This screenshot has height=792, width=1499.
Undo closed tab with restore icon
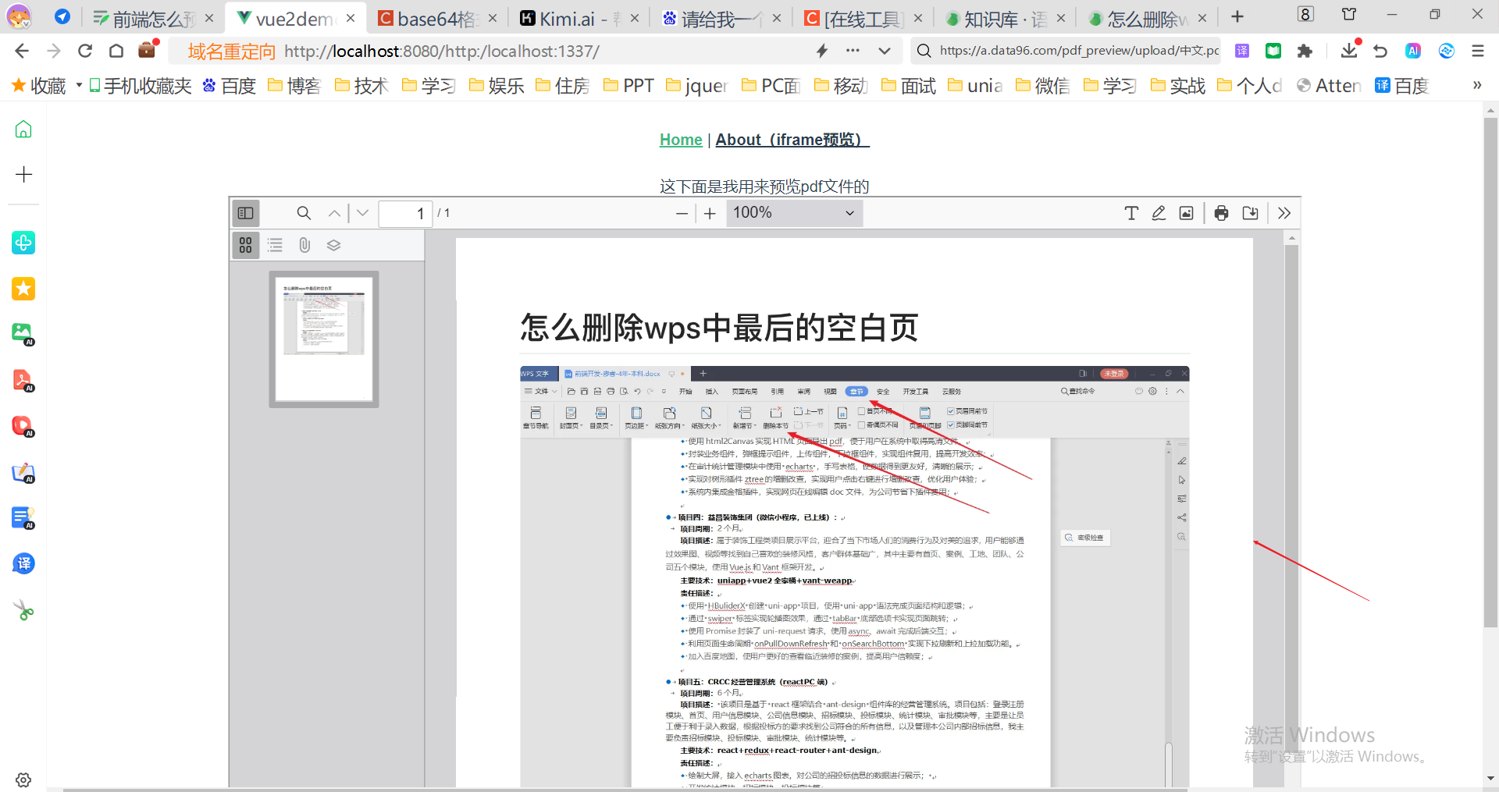tap(1380, 51)
